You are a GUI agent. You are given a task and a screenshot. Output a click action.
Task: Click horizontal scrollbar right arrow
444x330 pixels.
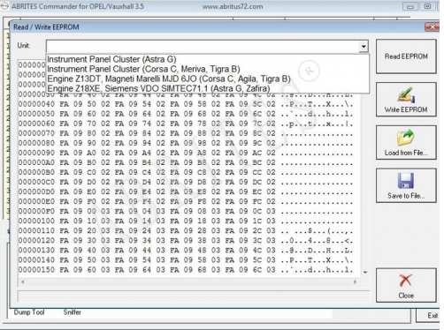(x=355, y=281)
